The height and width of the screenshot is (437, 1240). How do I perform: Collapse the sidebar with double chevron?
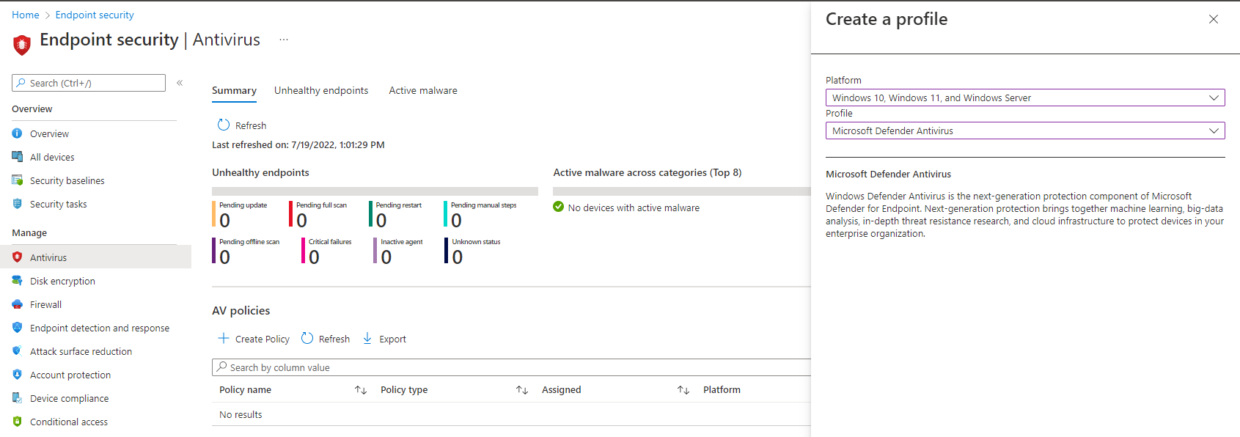pos(180,83)
